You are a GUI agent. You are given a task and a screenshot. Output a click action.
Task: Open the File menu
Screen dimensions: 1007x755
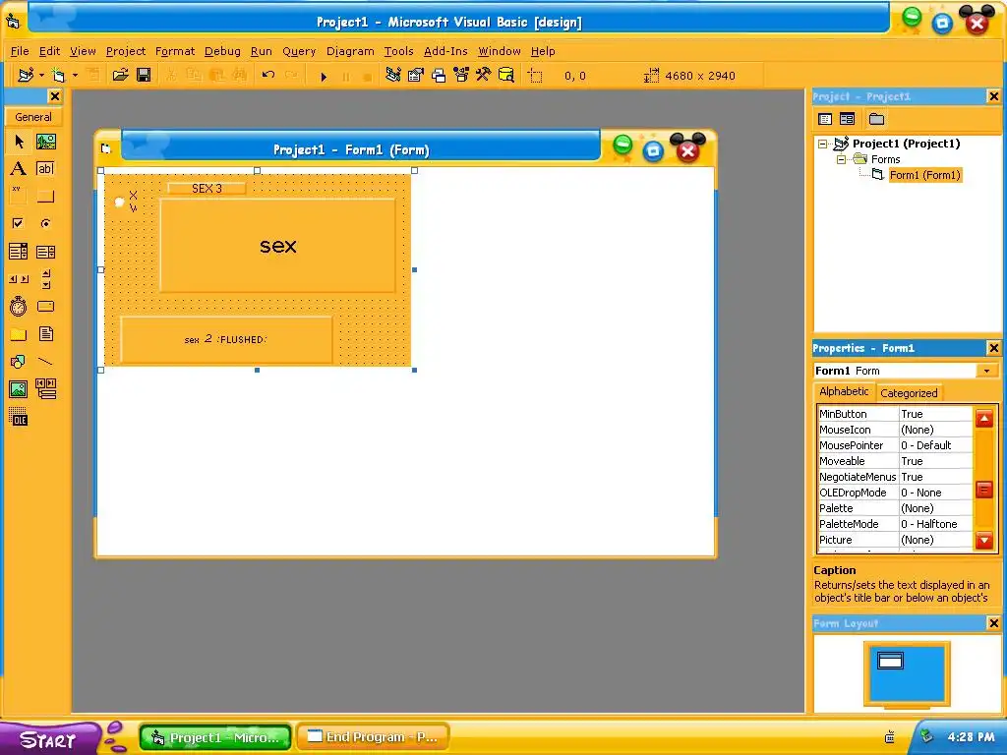[x=20, y=51]
